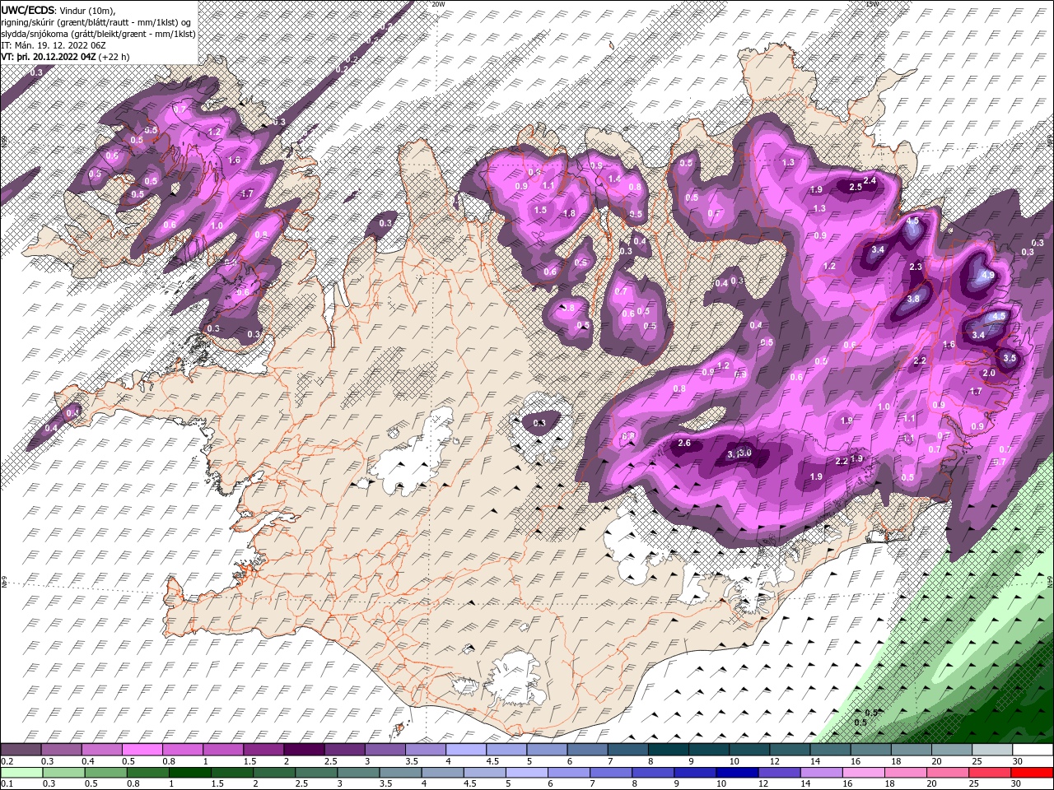Pick the crimson 25–30 rain scale swatch
Viewport: 1054px width, 790px height.
[990, 773]
